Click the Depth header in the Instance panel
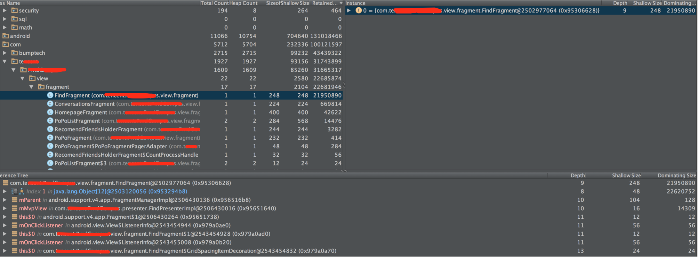 point(620,3)
